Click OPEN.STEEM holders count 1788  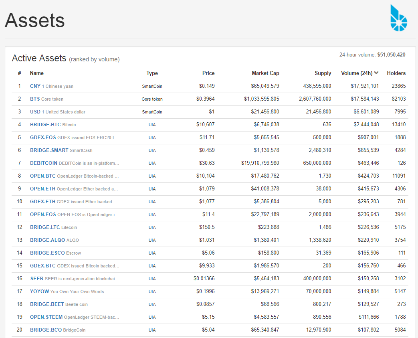[x=400, y=317]
